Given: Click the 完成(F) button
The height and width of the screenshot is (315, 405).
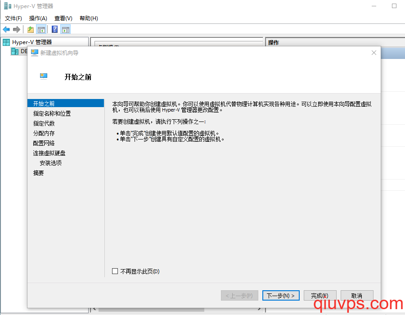Looking at the screenshot, I should pos(320,296).
